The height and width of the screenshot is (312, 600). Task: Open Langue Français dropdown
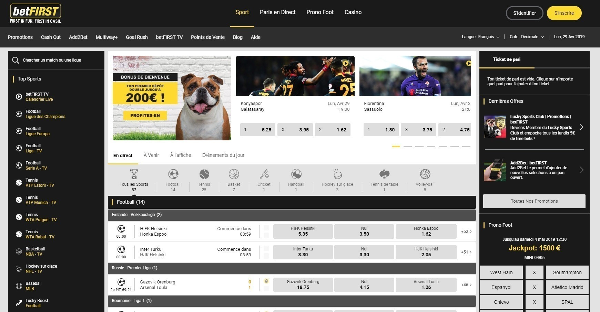tap(480, 37)
